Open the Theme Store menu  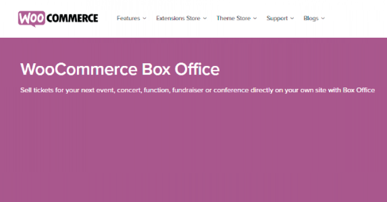point(234,18)
